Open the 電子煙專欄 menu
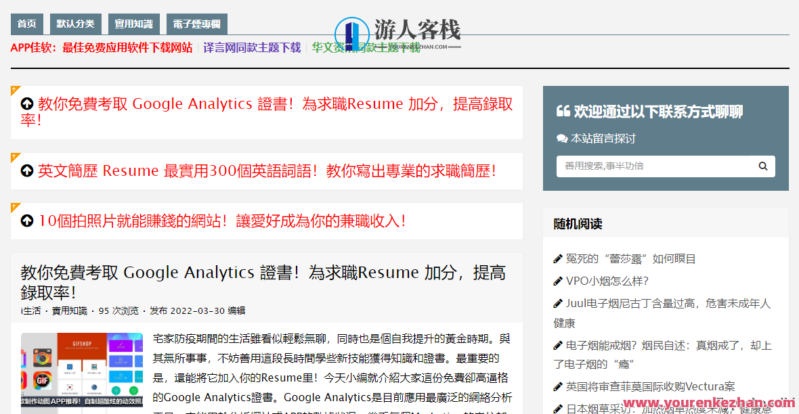799x414 pixels. [x=196, y=23]
